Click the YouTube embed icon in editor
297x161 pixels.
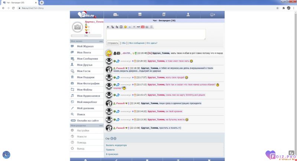point(143,27)
